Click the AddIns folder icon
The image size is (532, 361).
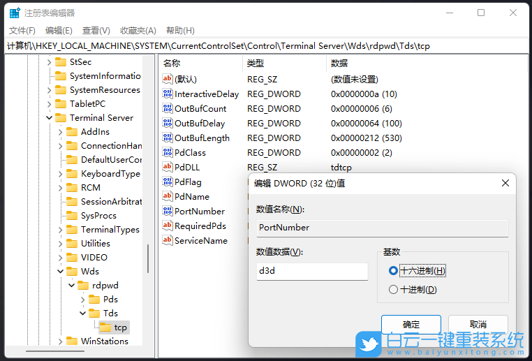coord(72,132)
